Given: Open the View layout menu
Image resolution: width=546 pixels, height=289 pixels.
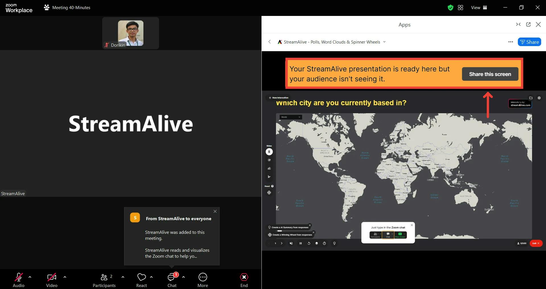Looking at the screenshot, I should [479, 8].
